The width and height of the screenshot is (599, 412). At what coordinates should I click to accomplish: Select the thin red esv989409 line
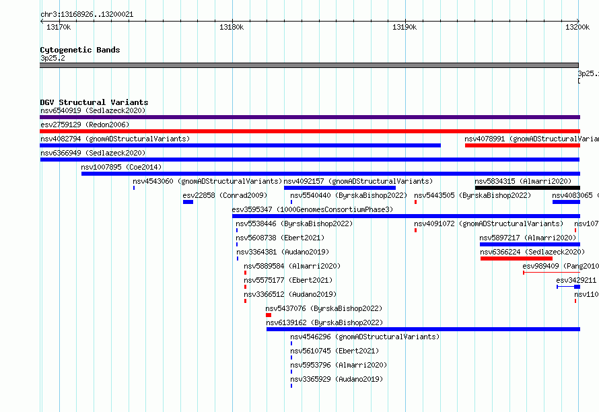(552, 273)
